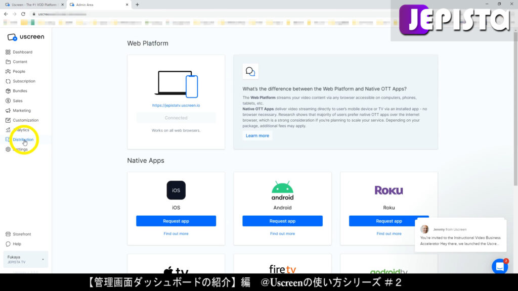518x291 pixels.
Task: Click the browser address bar
Action: [211, 14]
